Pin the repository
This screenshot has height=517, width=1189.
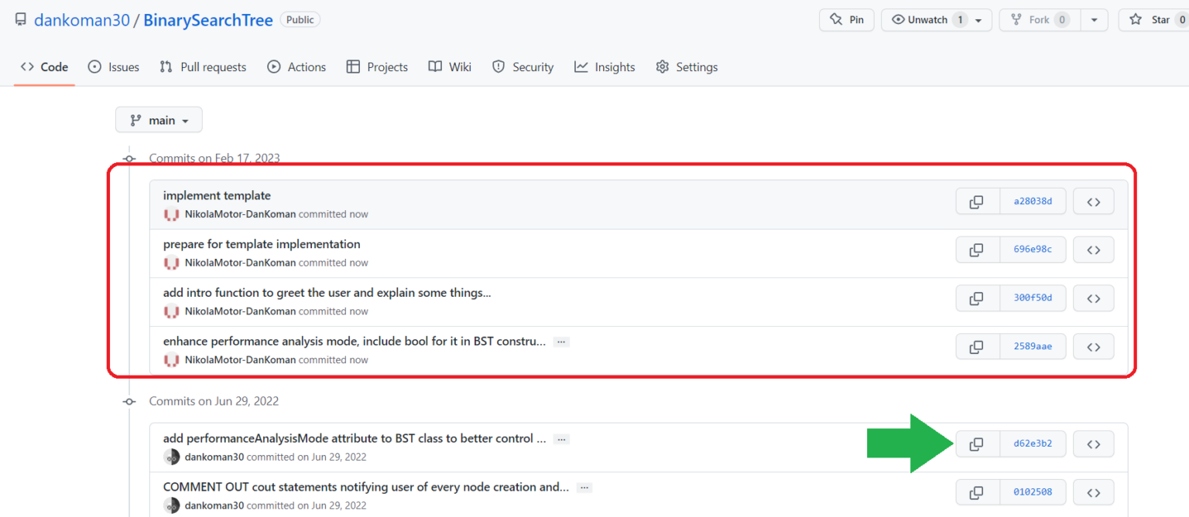click(x=846, y=20)
